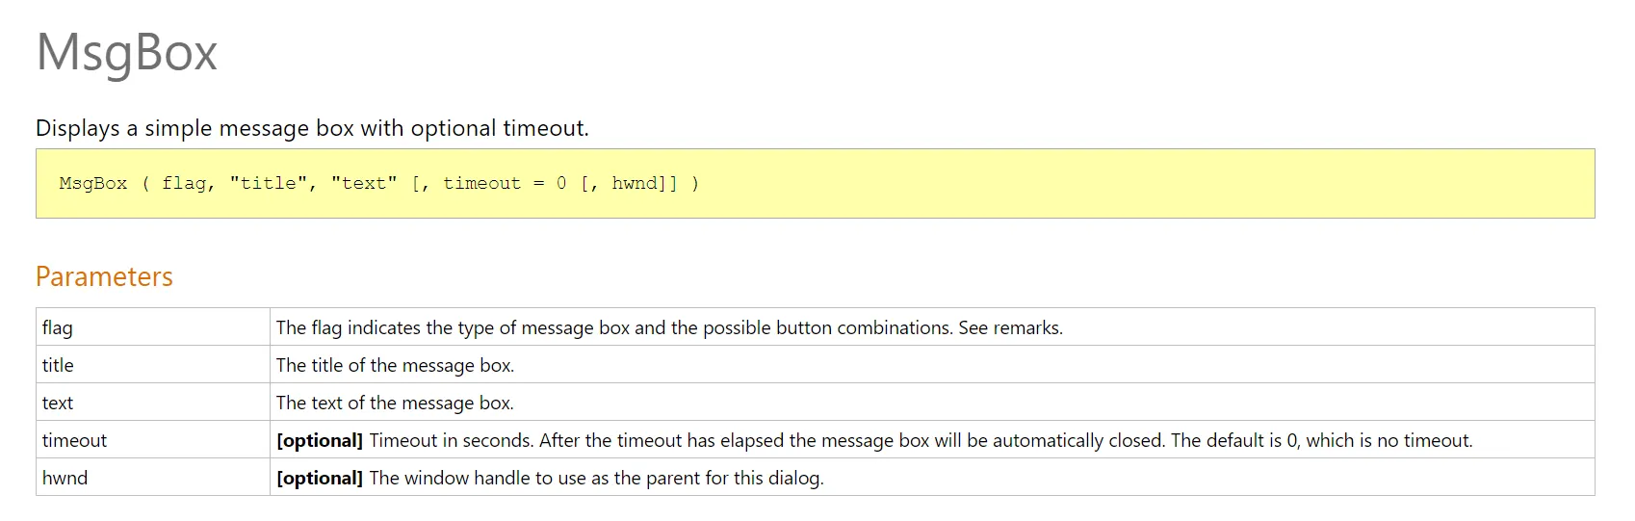This screenshot has width=1635, height=521.
Task: Click the bold [optional] label in hwnd row
Action: coord(319,478)
